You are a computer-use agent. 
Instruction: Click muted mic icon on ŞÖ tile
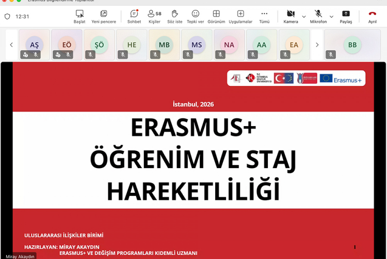(x=90, y=55)
